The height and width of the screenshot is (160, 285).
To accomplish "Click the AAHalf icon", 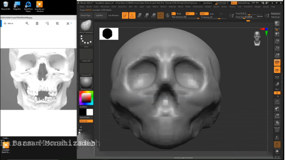I will pyautogui.click(x=277, y=55).
